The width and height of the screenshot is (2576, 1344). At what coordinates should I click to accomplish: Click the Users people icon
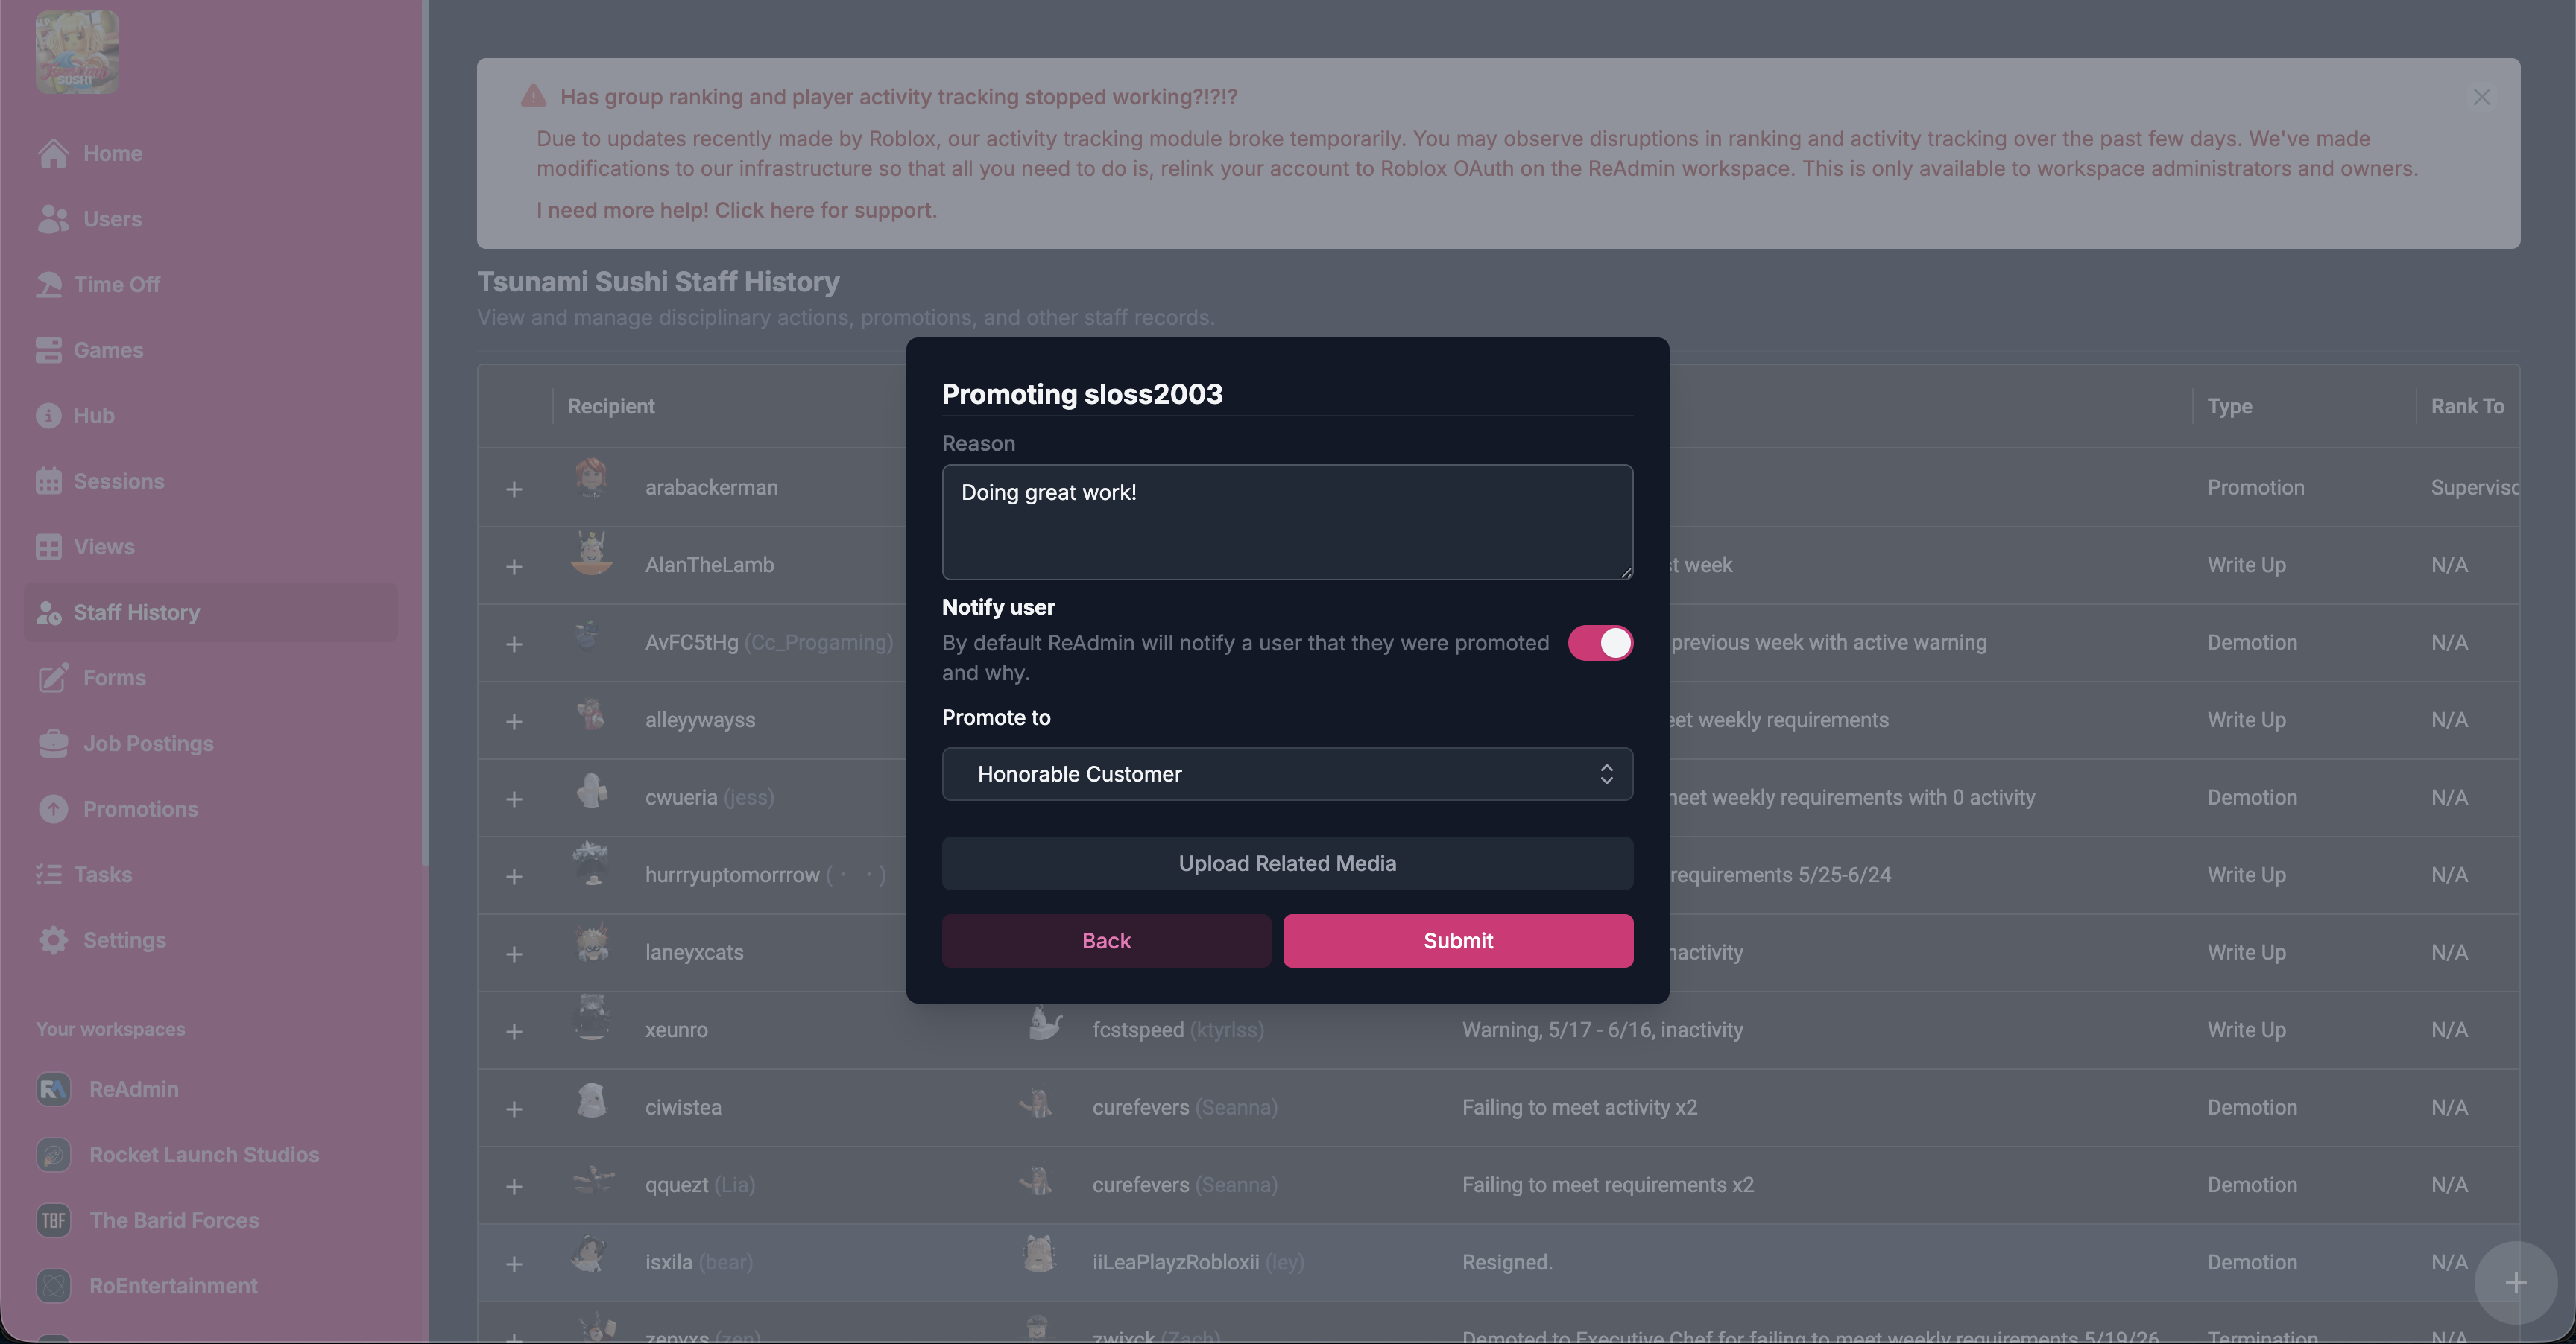(53, 219)
